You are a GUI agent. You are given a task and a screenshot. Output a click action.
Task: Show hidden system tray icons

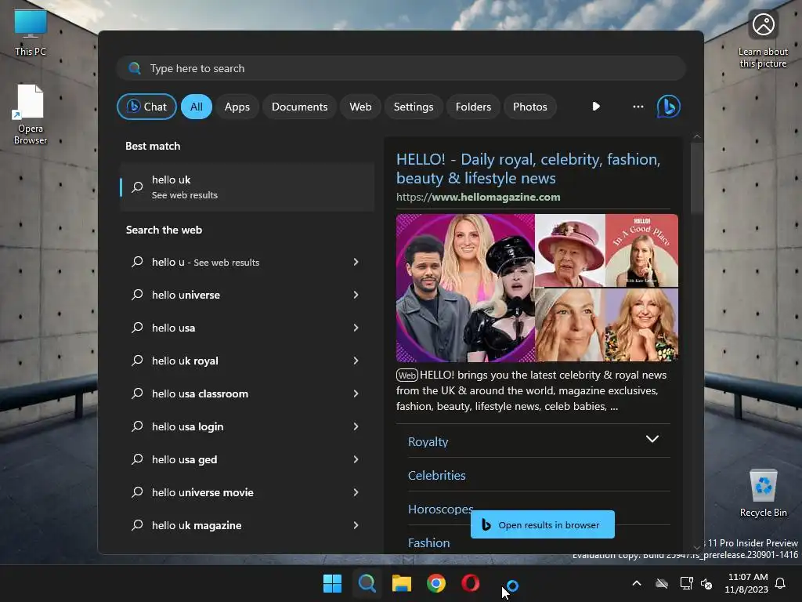click(637, 583)
